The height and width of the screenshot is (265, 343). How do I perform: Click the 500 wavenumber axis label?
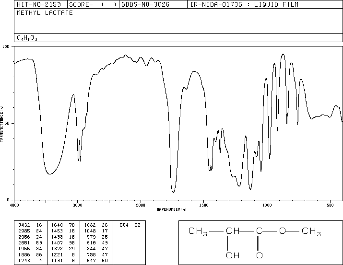330,205
